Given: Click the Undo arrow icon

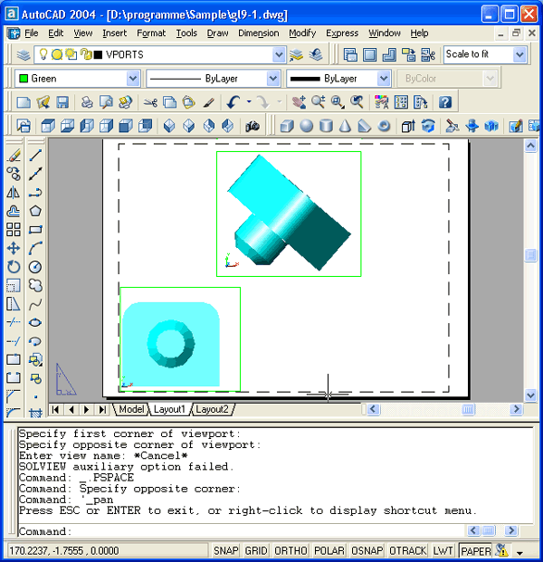Looking at the screenshot, I should click(x=233, y=102).
